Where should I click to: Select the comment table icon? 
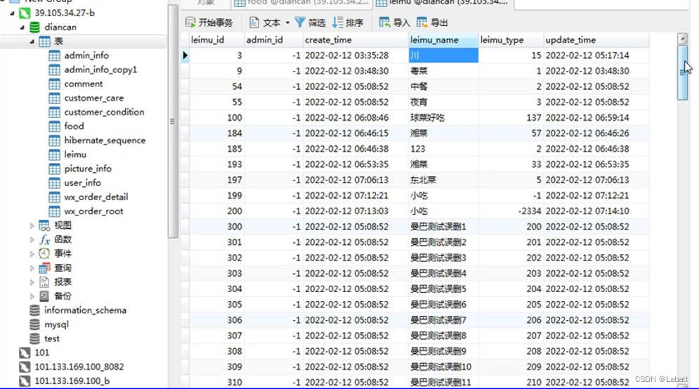click(x=54, y=84)
